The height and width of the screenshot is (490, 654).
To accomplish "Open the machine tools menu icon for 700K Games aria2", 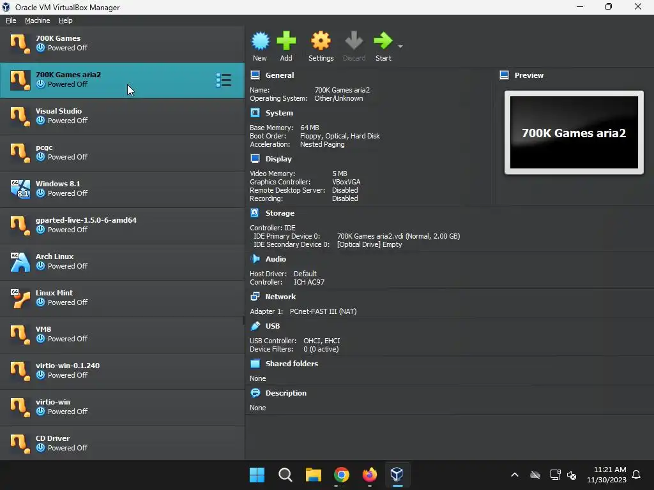I will tap(224, 80).
